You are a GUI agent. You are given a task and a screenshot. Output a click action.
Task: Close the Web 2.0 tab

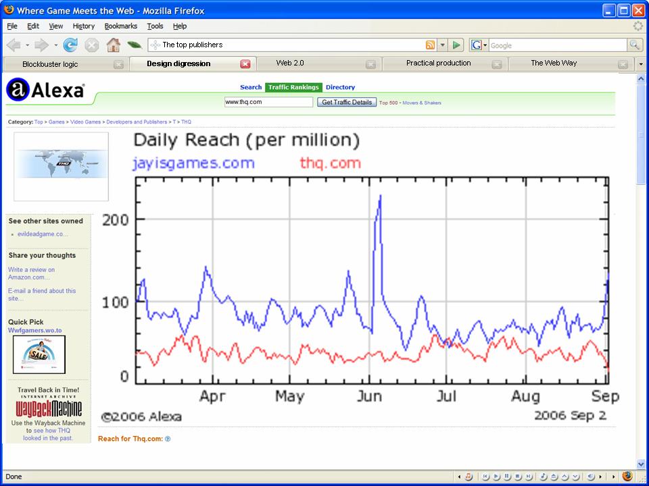[371, 64]
